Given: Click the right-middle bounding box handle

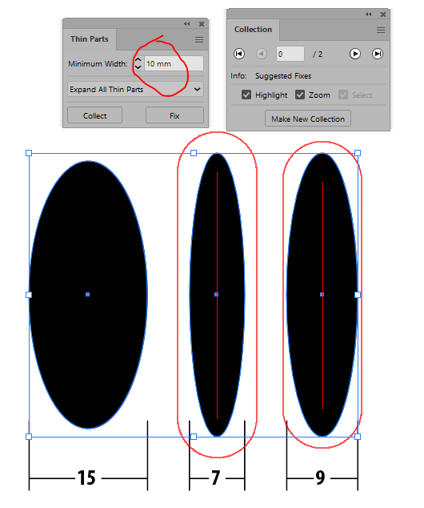Looking at the screenshot, I should pyautogui.click(x=358, y=295).
